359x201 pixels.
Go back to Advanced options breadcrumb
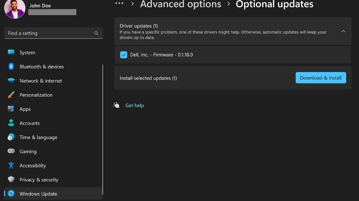180,4
